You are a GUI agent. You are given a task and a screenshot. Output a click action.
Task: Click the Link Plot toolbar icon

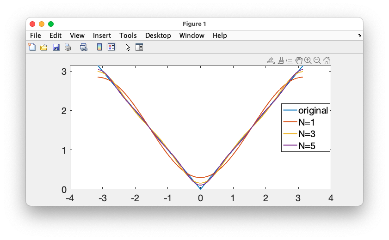click(x=84, y=47)
